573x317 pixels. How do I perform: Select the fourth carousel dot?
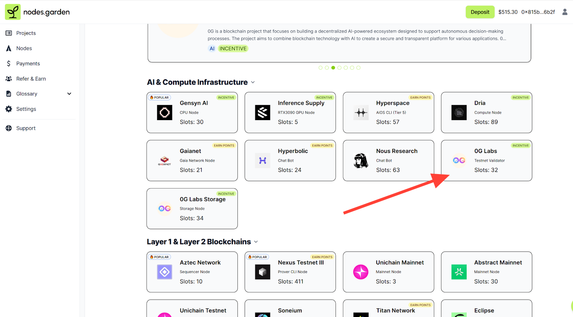pos(340,68)
